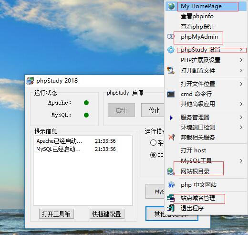Choose 退出程序 to quit phpStudy
Viewport: 248px width, 235px height.
click(206, 208)
